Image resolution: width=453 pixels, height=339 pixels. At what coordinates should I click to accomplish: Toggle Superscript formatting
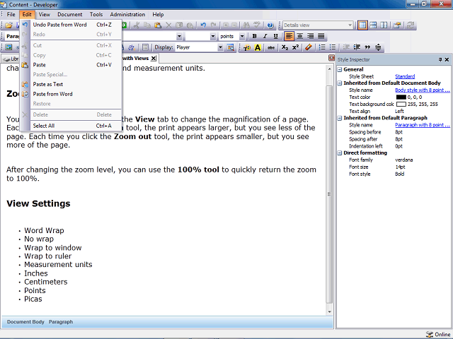295,47
